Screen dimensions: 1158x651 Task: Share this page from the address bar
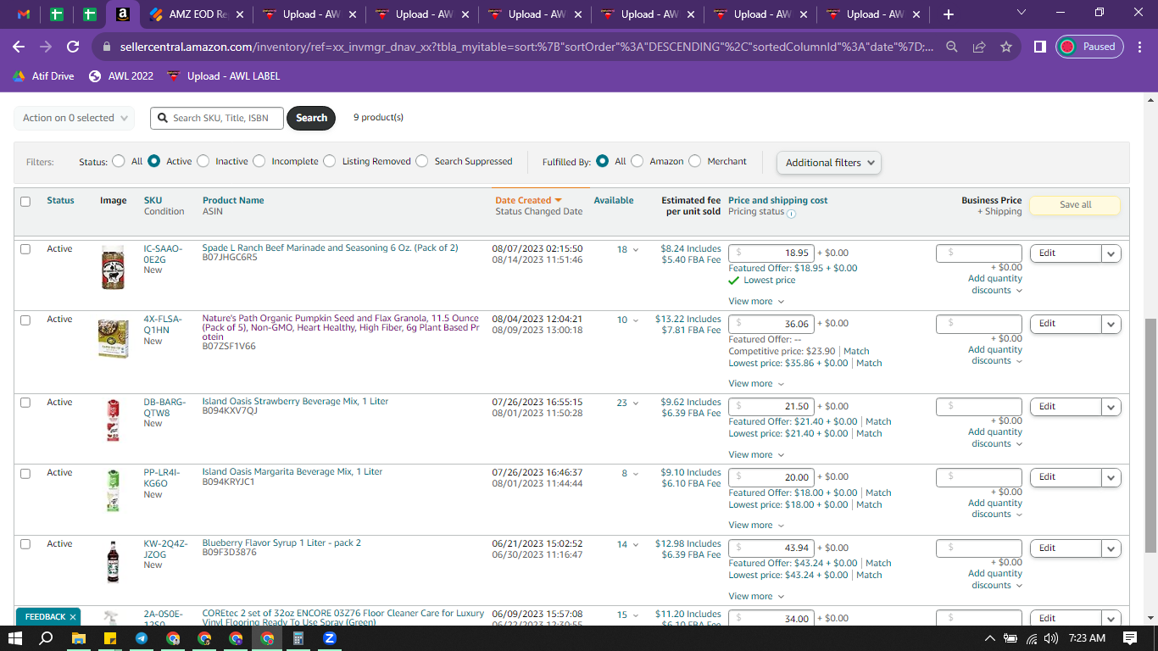(979, 47)
